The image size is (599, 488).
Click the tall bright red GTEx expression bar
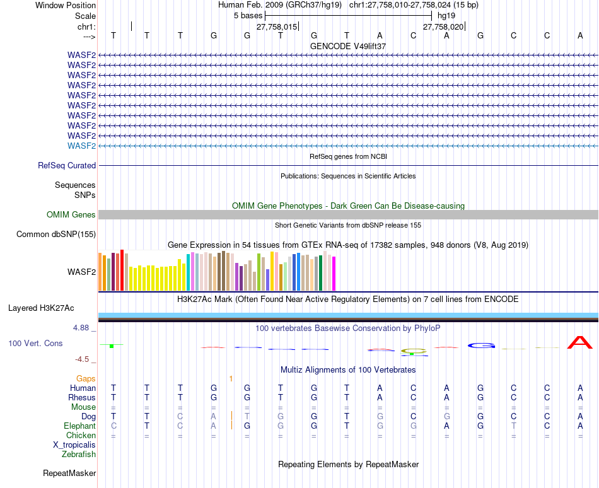(122, 270)
